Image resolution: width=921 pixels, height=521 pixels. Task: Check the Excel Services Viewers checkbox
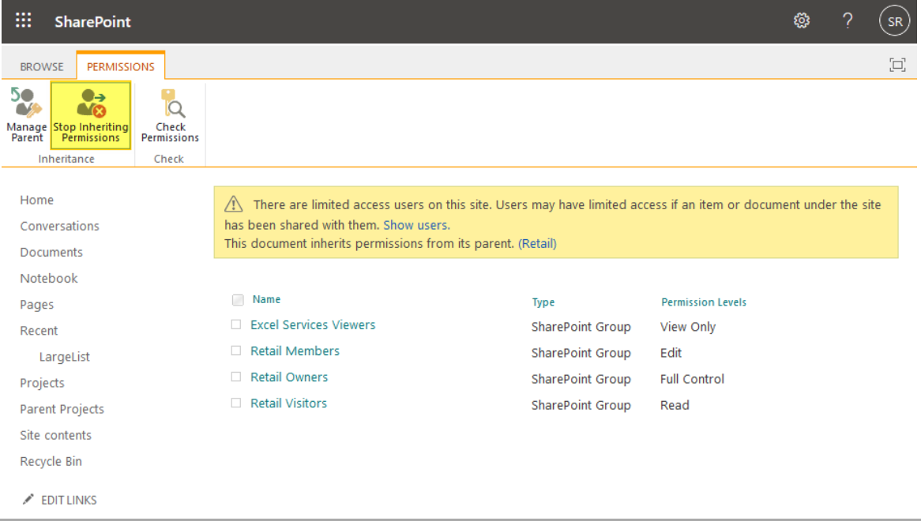[235, 325]
